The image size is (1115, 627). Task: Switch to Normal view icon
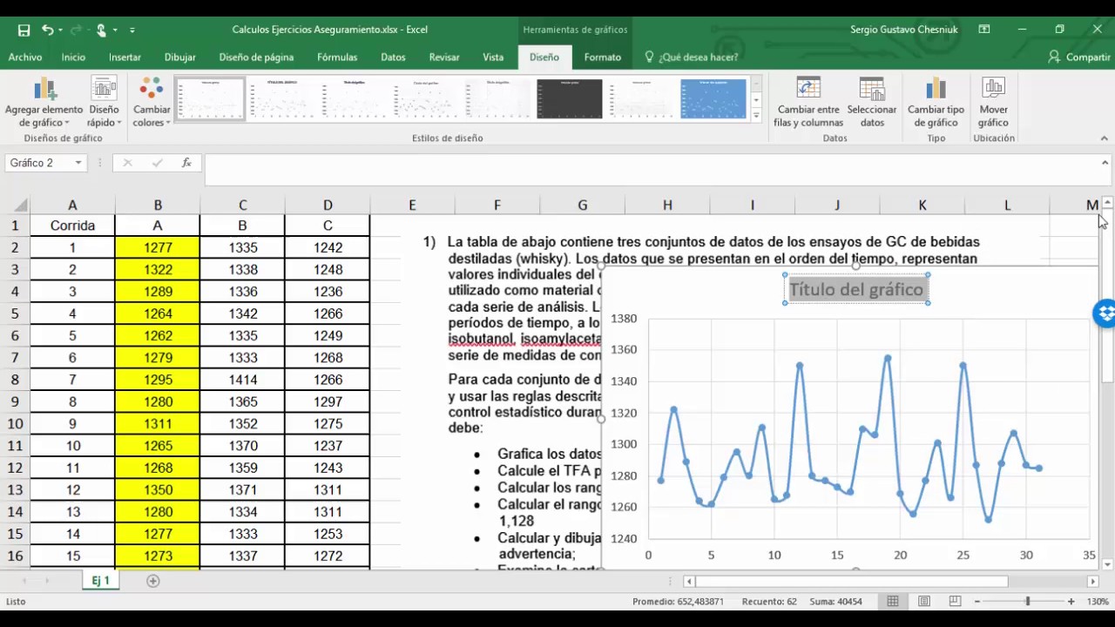893,601
